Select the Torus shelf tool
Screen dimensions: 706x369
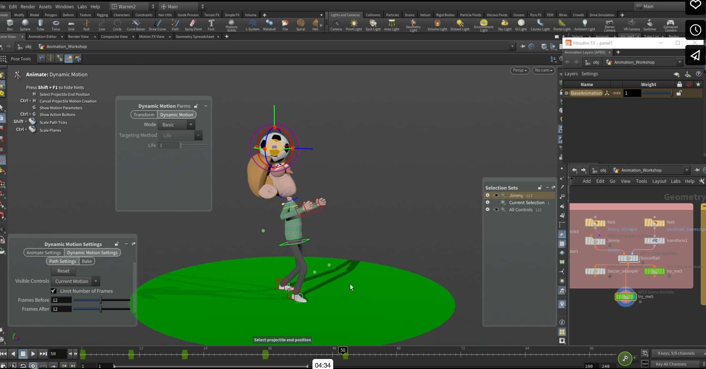click(56, 25)
